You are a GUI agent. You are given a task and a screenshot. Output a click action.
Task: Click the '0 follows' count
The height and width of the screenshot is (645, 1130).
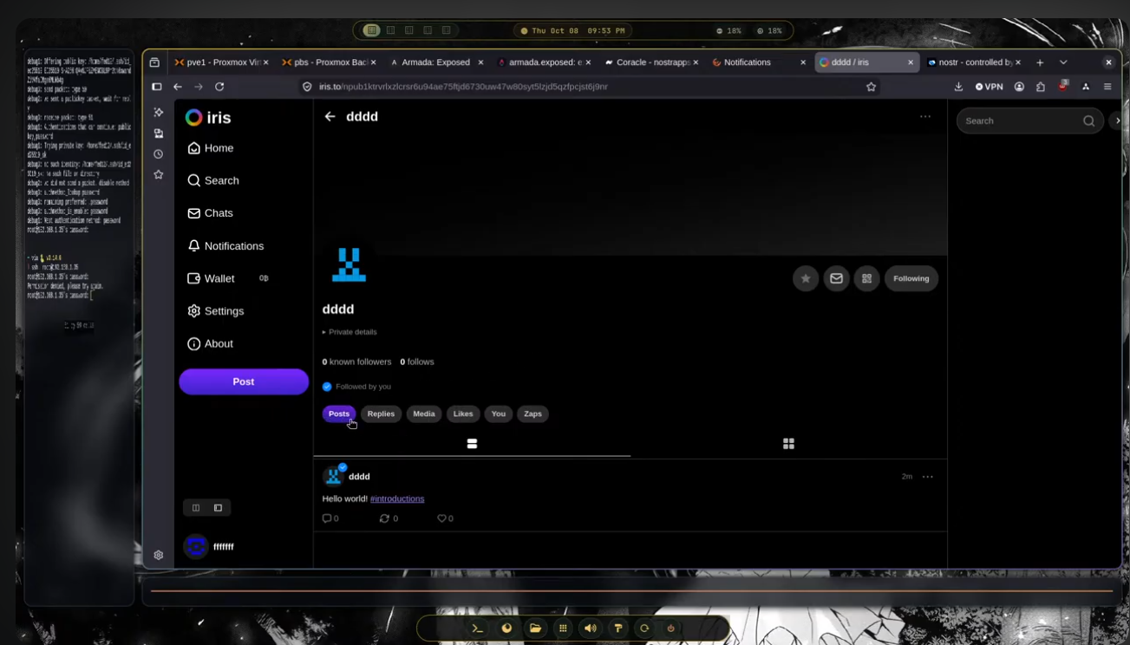417,362
